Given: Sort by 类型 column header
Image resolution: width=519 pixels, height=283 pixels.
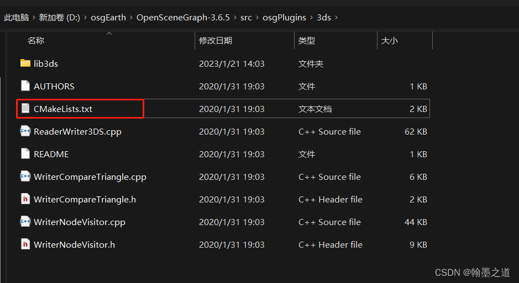Looking at the screenshot, I should click(x=307, y=41).
